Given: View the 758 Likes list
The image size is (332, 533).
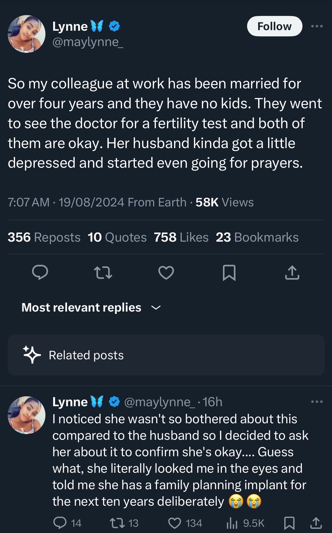Looking at the screenshot, I should coord(181,237).
